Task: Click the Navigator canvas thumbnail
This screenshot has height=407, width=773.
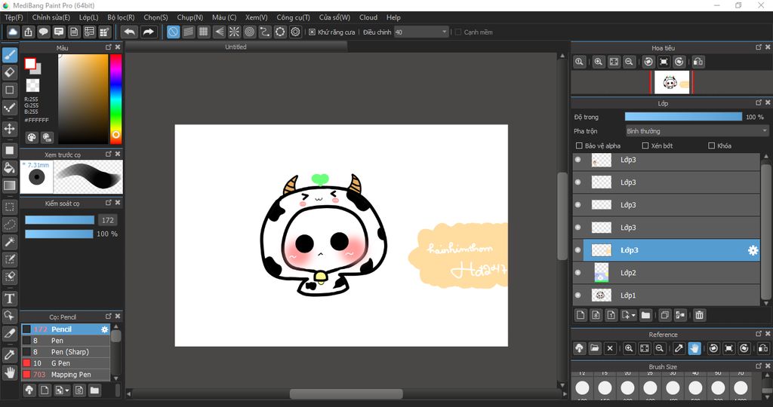Action: [x=671, y=83]
